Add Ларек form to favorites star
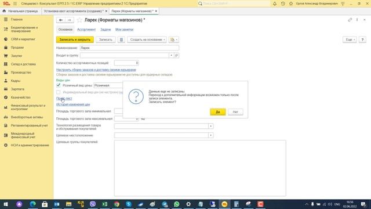The height and width of the screenshot is (209, 371). coord(79,20)
